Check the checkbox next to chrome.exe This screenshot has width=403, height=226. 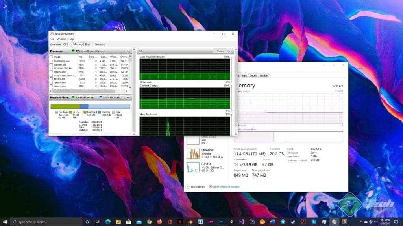coord(51,72)
